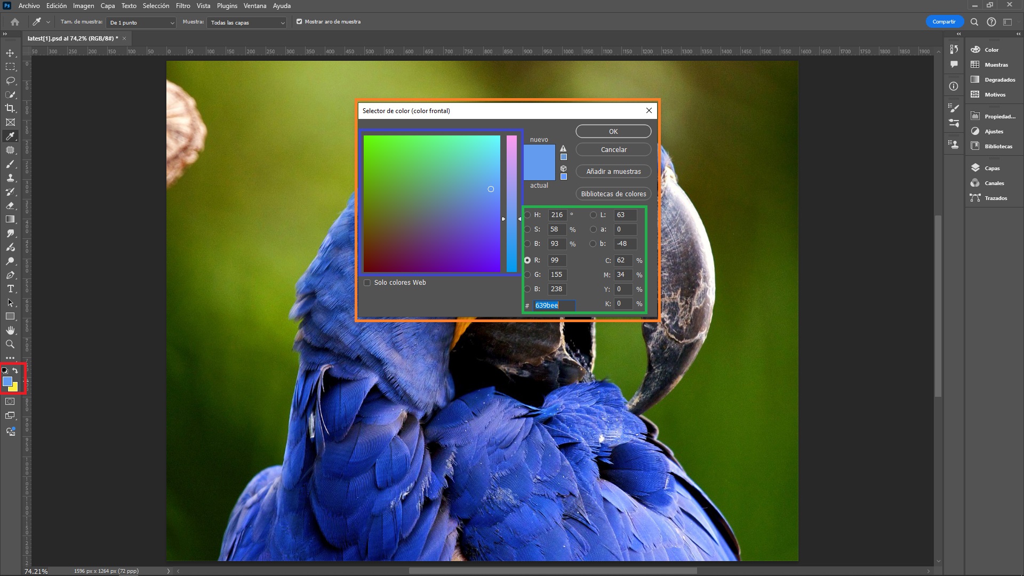
Task: Open the Clone Source panel icon
Action: pyautogui.click(x=954, y=145)
